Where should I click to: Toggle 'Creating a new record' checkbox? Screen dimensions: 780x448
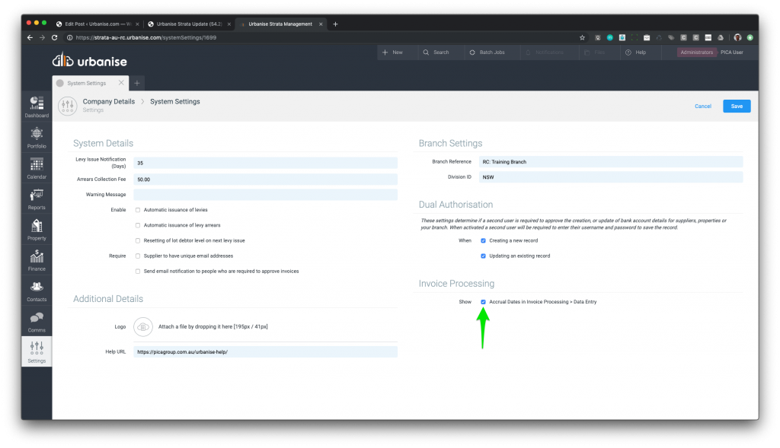click(483, 240)
